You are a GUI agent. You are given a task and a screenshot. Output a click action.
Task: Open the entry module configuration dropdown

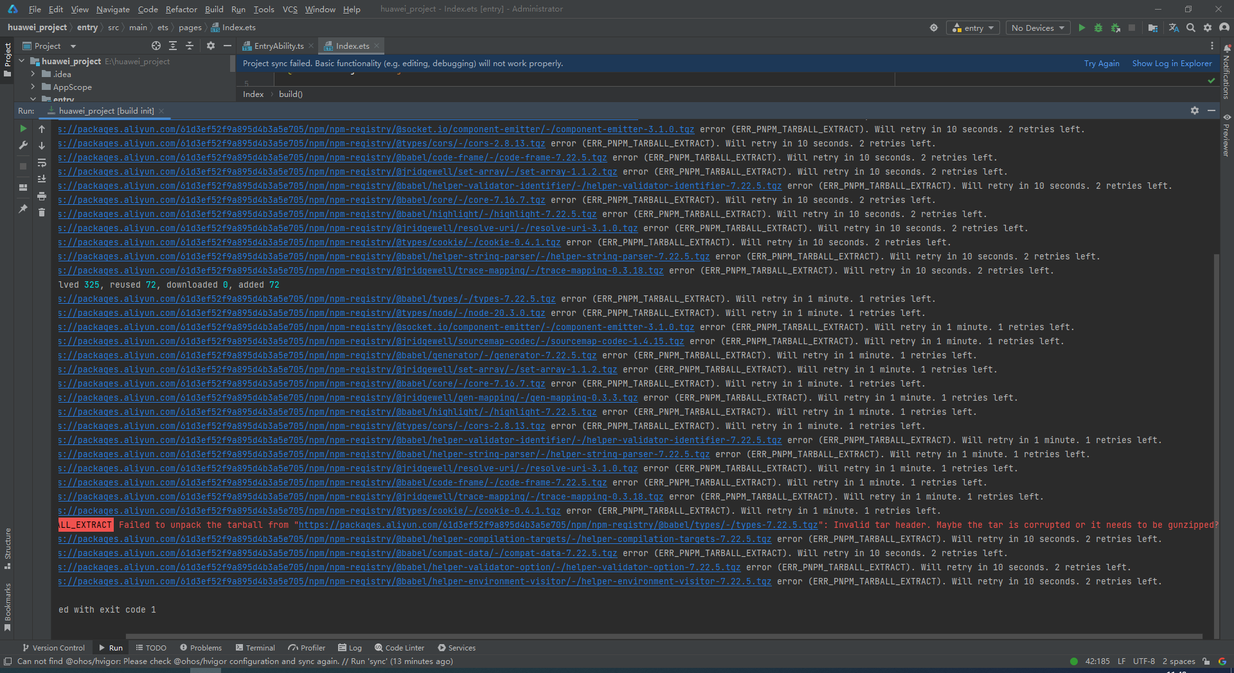click(x=973, y=28)
